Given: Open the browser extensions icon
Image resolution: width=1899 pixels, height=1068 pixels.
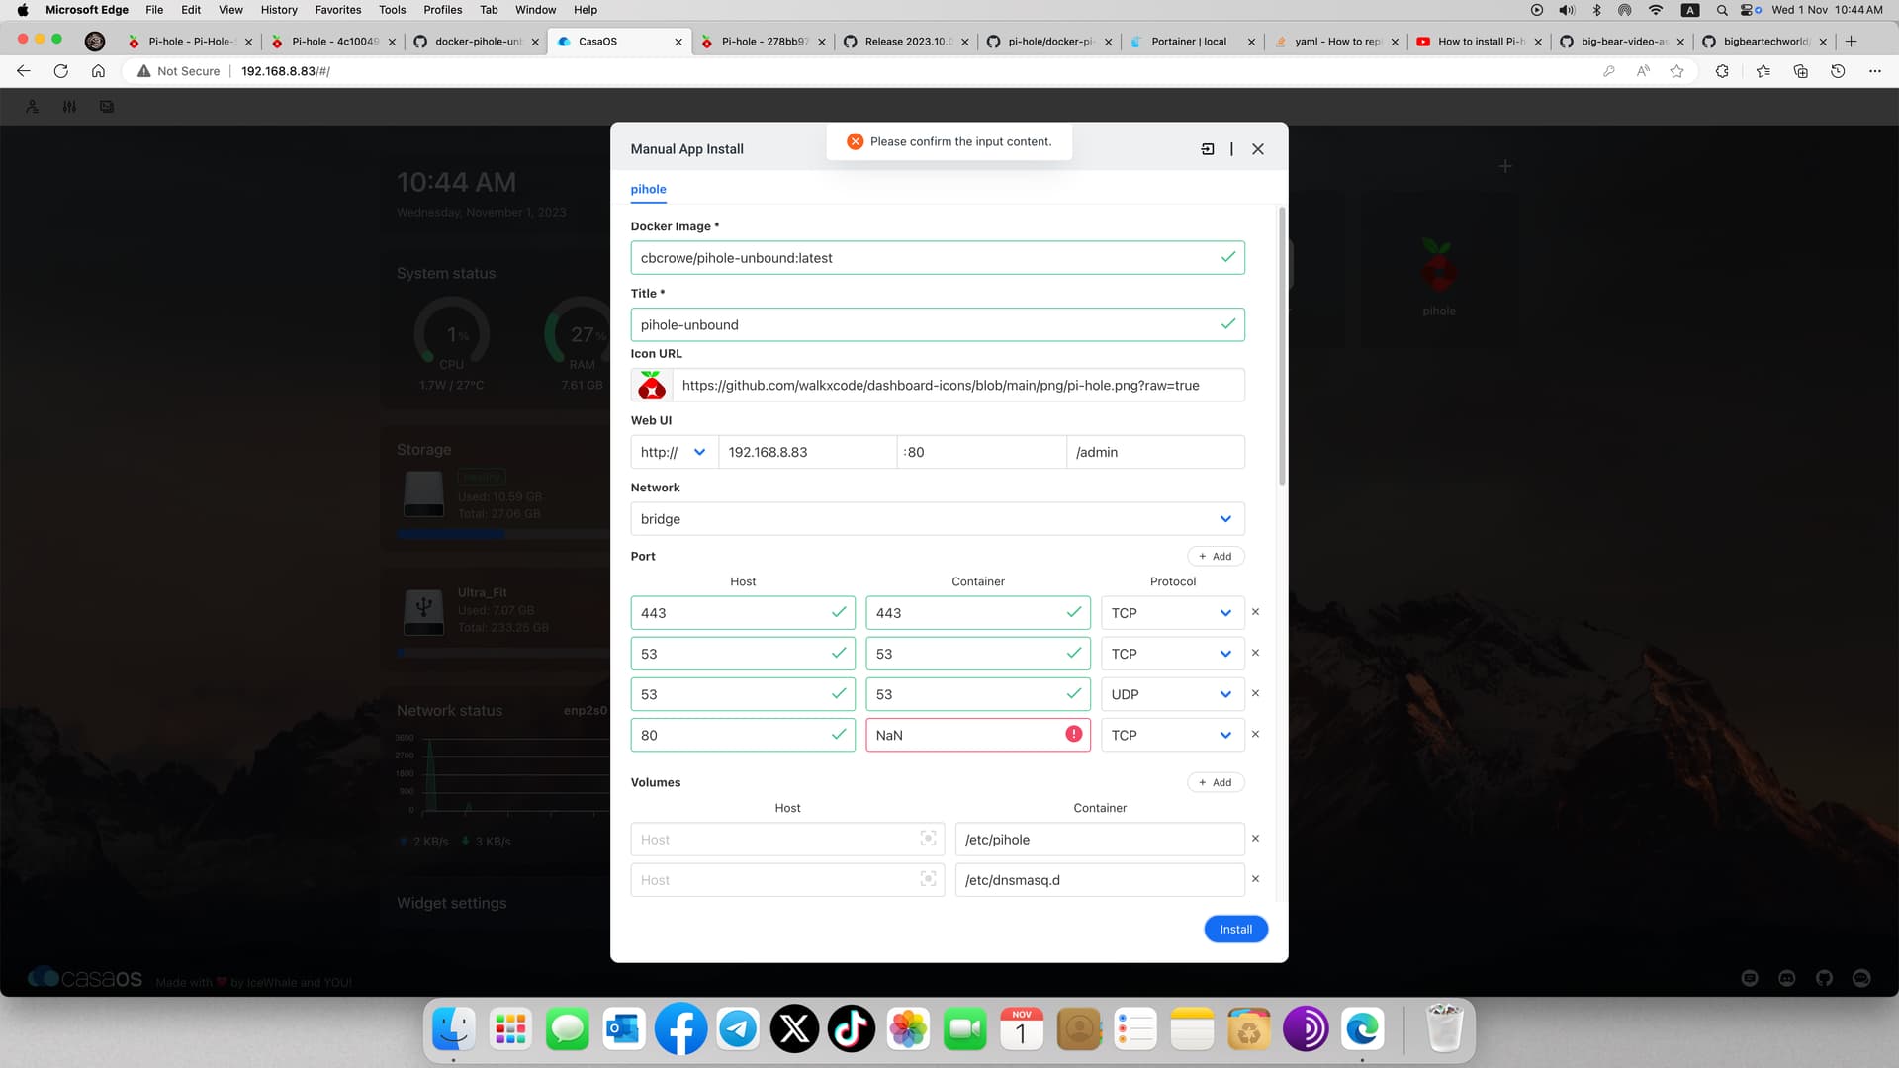Looking at the screenshot, I should point(1722,71).
